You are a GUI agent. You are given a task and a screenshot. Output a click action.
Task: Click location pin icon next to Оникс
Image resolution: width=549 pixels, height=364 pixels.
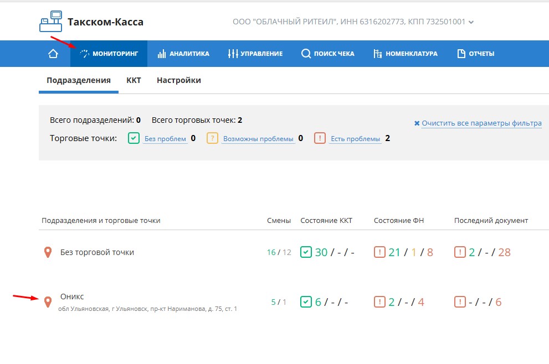point(48,301)
